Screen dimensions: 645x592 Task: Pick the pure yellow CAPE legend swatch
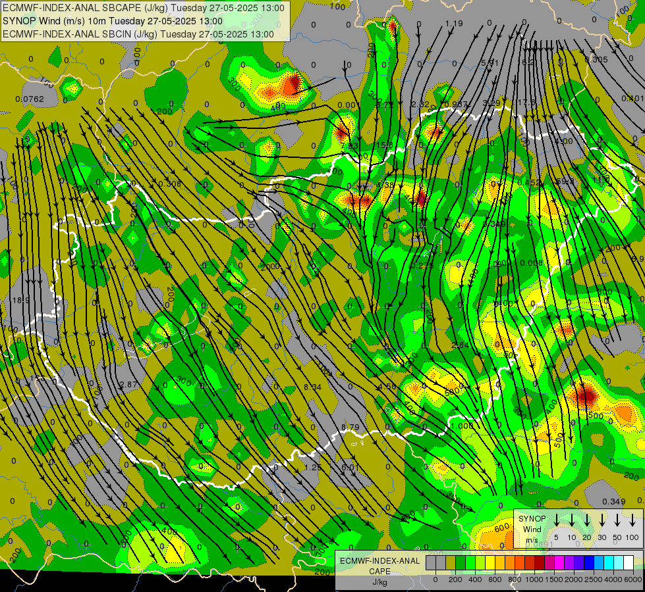click(x=490, y=563)
